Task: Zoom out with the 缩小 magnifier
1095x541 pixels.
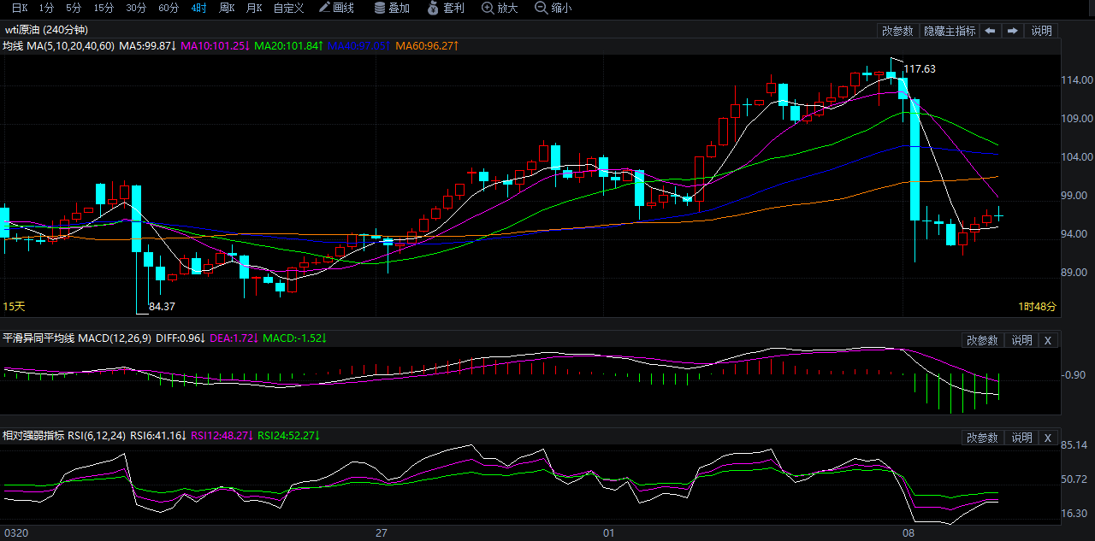Action: (553, 8)
